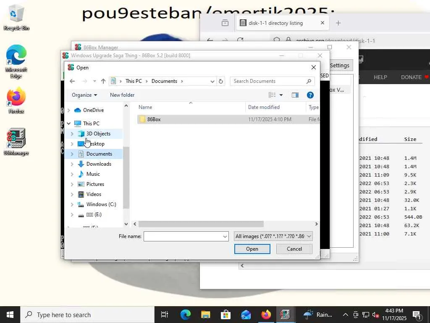430x323 pixels.
Task: Open the view options dropdown arrow
Action: [281, 95]
